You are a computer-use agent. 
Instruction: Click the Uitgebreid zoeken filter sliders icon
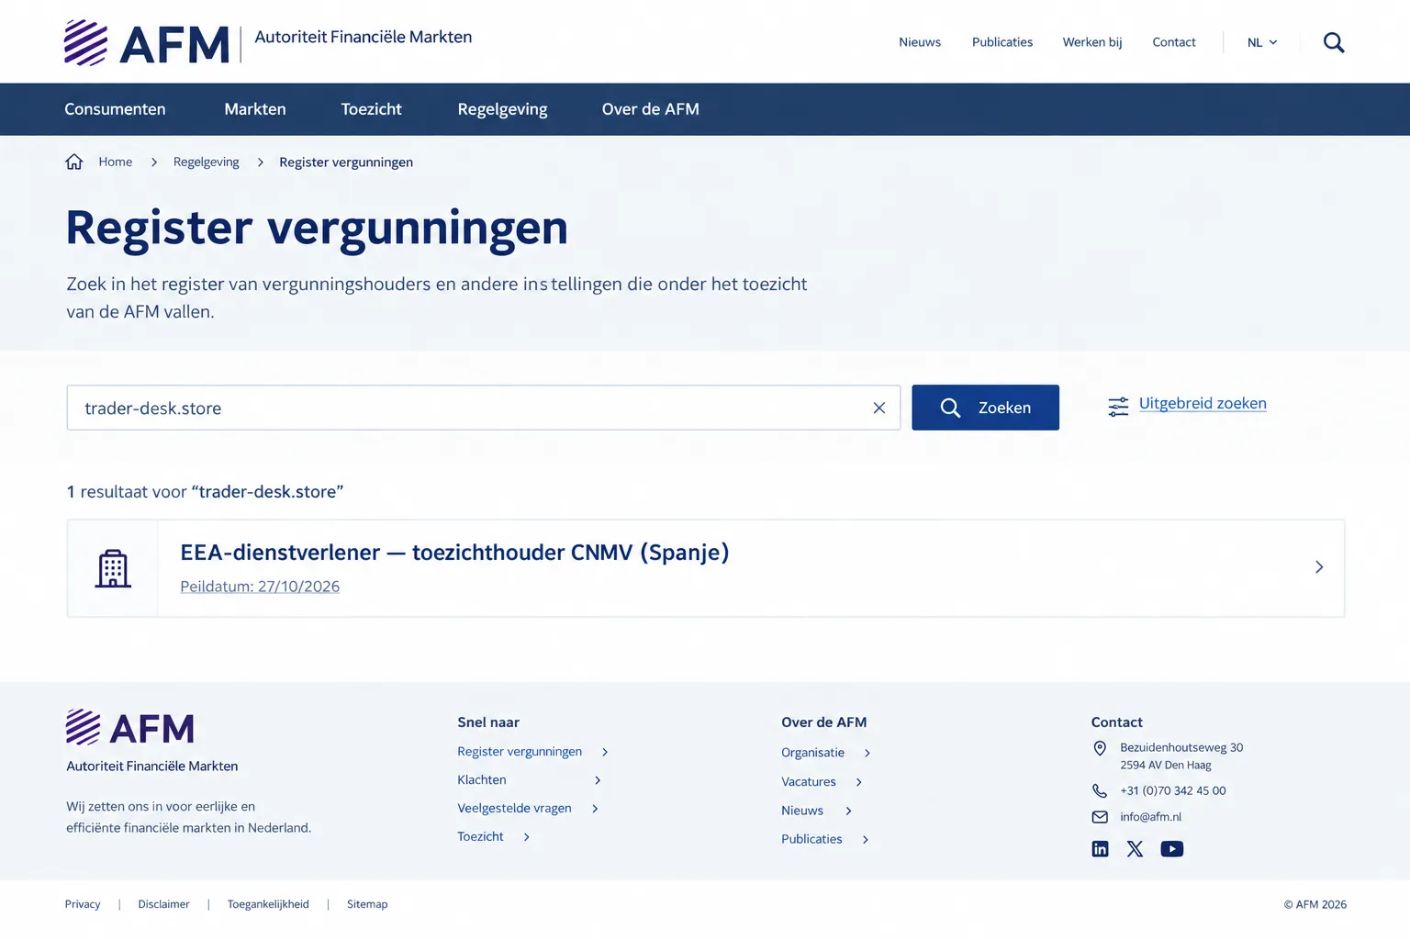click(1118, 407)
